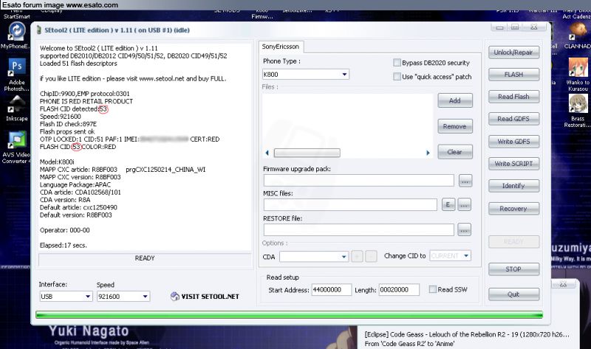Click Eclipse Code Geass notification text
This screenshot has height=349, width=591.
pos(467,334)
